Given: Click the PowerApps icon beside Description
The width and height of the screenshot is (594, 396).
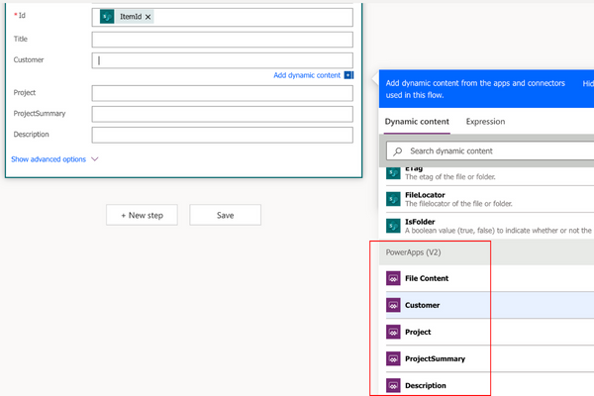Looking at the screenshot, I should pos(393,385).
